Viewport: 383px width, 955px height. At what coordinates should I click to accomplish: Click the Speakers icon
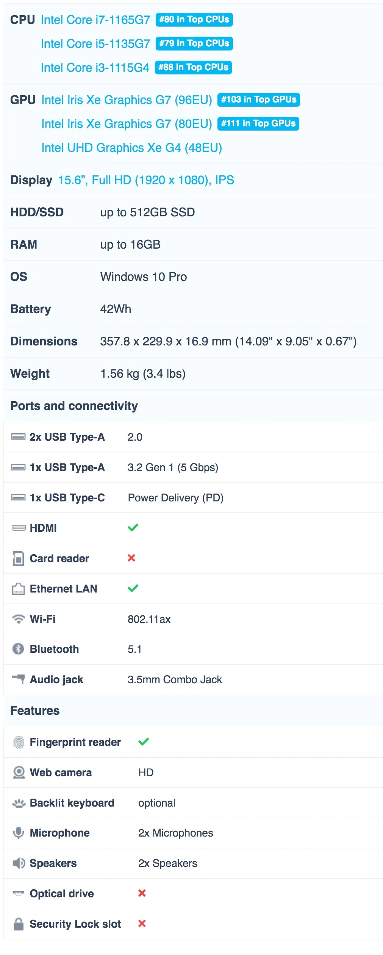point(19,863)
